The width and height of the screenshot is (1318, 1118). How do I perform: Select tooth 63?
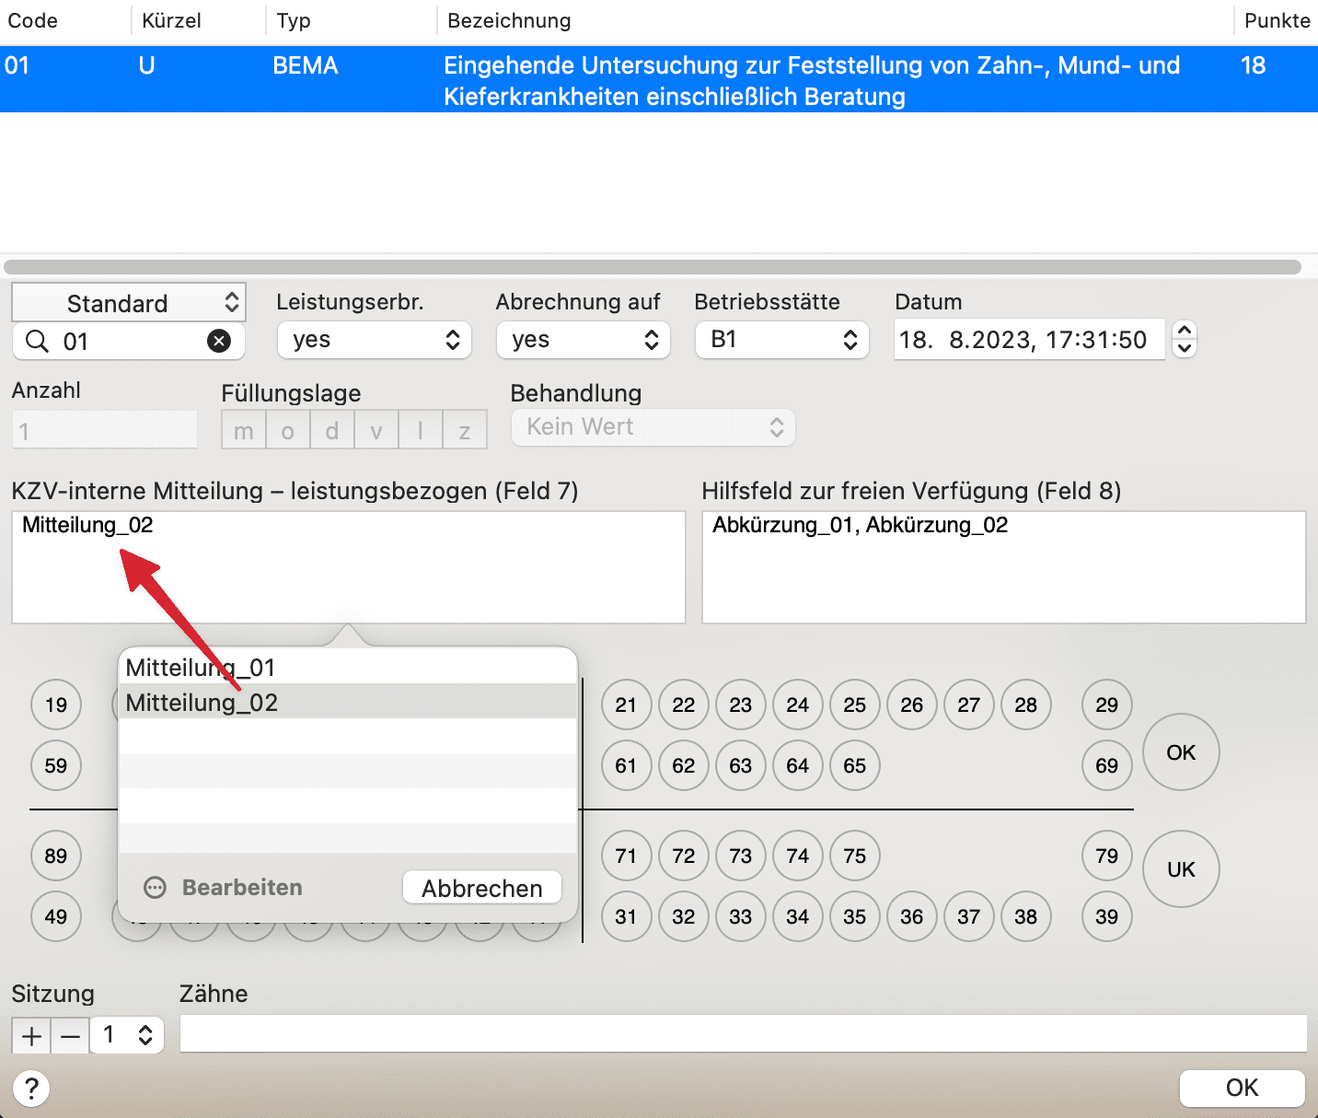741,766
